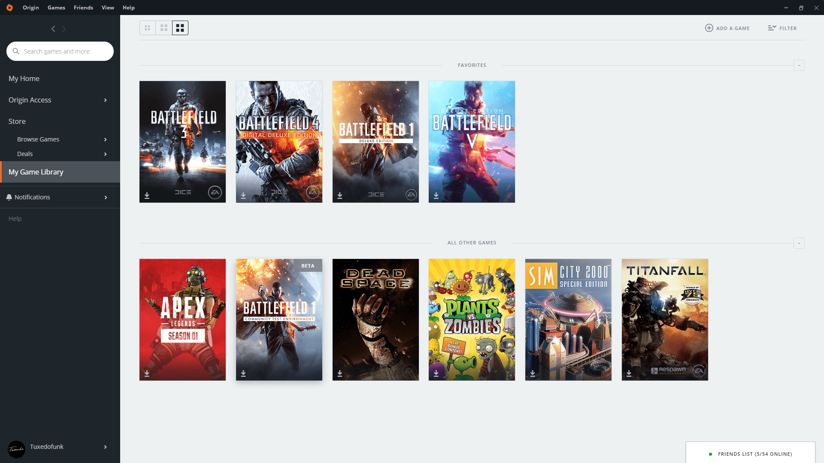Collapse the Favorites section
Viewport: 824px width, 463px height.
click(799, 65)
